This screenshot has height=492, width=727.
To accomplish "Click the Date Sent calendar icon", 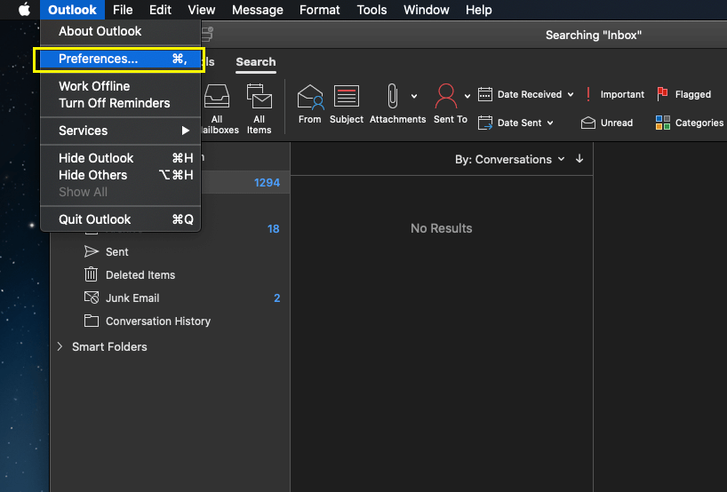I will 485,123.
